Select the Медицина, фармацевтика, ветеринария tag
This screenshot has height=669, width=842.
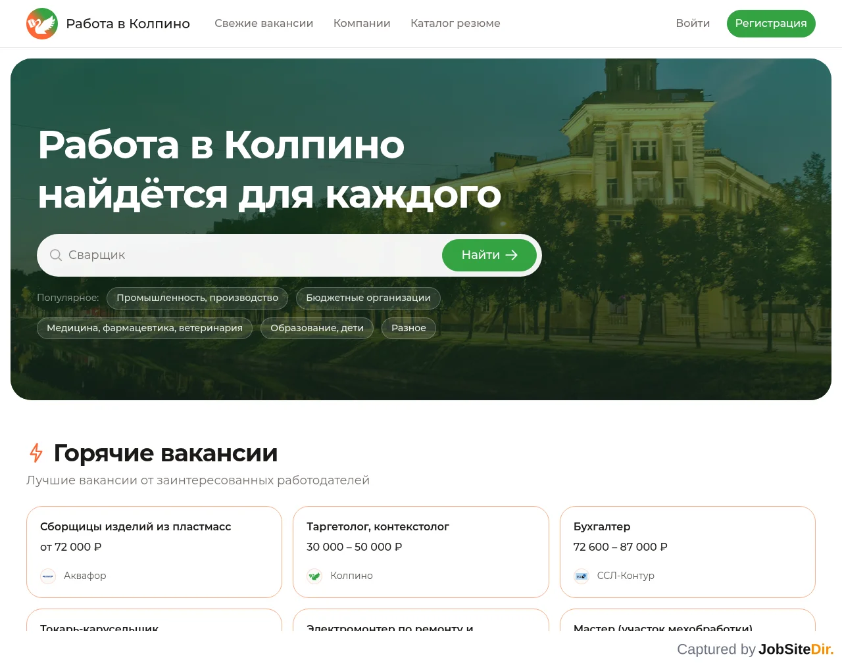(x=145, y=329)
